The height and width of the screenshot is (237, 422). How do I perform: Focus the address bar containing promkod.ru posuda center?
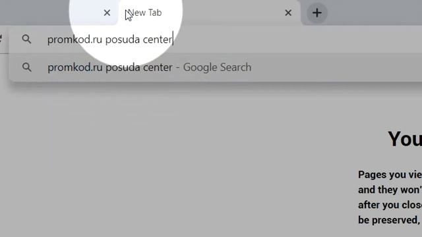216,39
